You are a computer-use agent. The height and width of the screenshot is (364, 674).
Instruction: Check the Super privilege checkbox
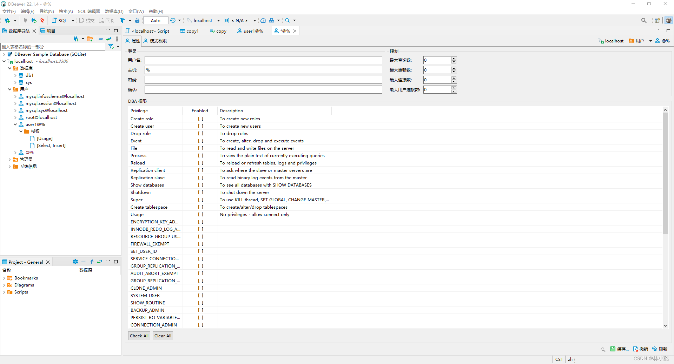click(x=200, y=200)
